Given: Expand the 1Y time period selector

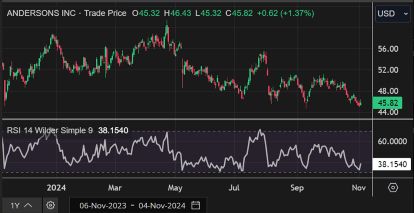Looking at the screenshot, I should tap(22, 205).
